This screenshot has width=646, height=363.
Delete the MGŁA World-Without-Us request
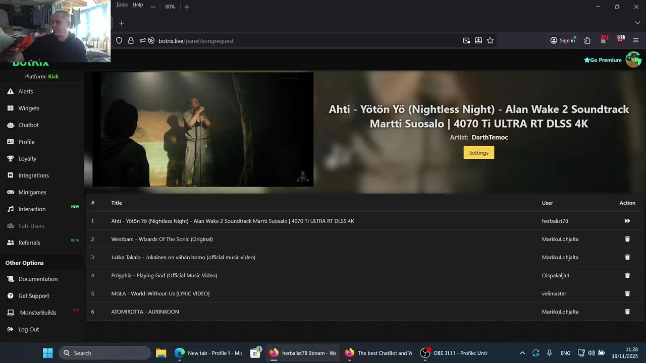click(x=627, y=293)
